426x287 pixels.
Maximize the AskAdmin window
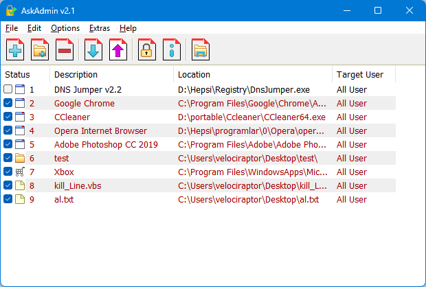click(x=378, y=10)
